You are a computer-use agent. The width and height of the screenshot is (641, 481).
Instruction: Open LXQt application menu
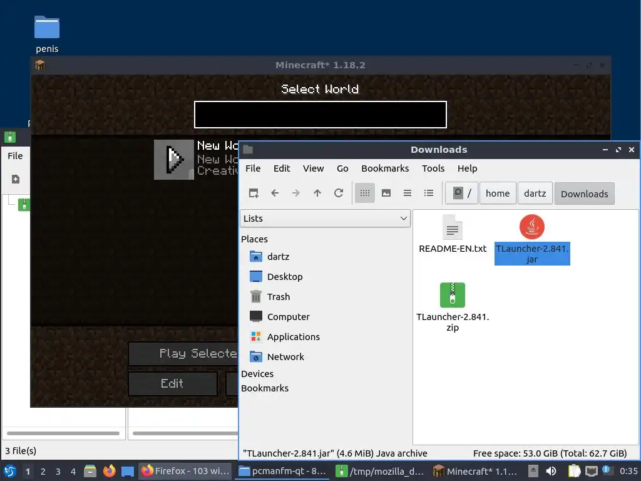click(10, 471)
